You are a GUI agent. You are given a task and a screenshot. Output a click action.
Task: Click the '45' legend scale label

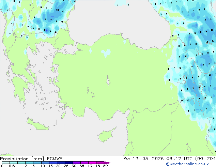[97, 166]
